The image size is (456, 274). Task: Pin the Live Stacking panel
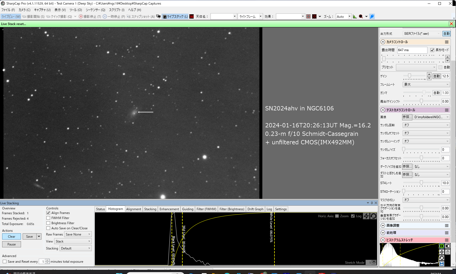point(372,203)
